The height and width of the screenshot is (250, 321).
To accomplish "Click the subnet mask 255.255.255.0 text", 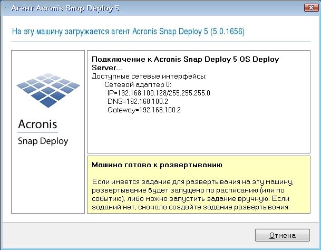I will 190,93.
